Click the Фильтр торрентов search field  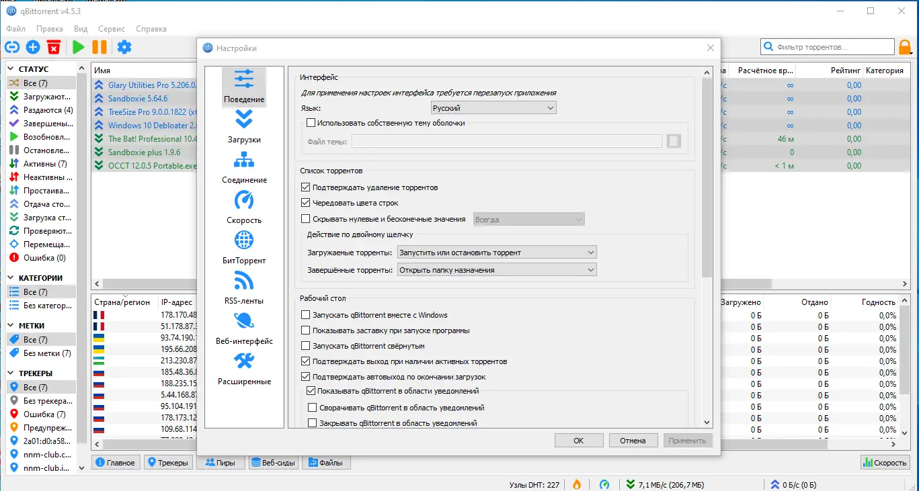click(x=828, y=47)
